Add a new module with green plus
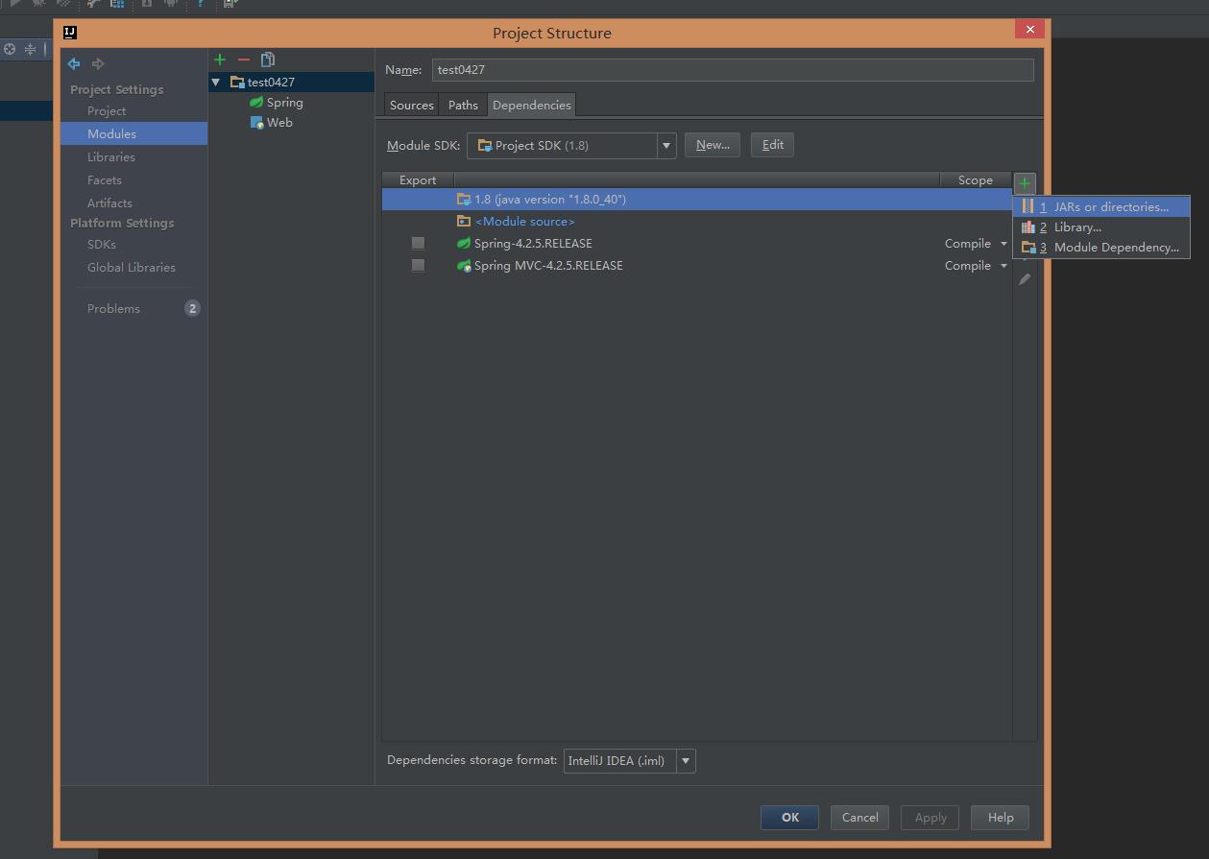The width and height of the screenshot is (1209, 859). tap(220, 60)
